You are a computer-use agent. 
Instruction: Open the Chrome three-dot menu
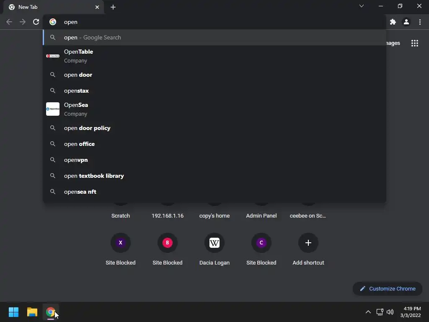(x=420, y=22)
